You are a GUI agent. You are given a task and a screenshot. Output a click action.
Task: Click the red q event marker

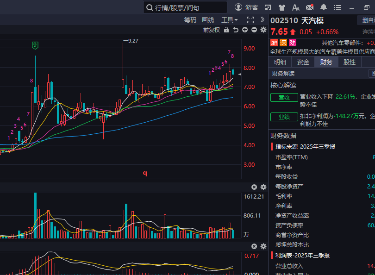point(145,173)
